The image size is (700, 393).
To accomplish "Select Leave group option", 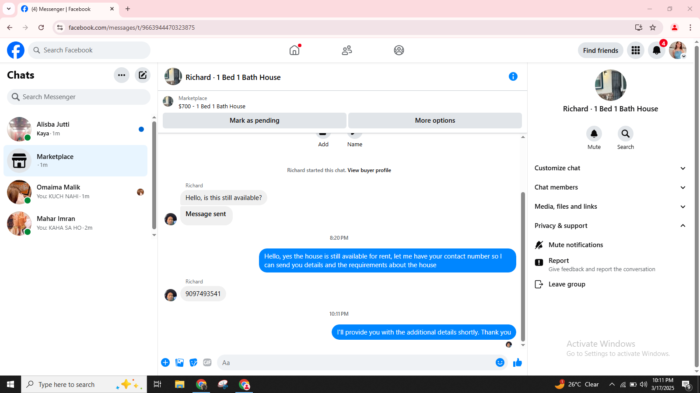I will [610, 284].
